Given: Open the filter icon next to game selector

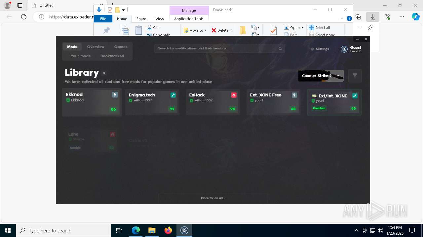Looking at the screenshot, I should [355, 76].
